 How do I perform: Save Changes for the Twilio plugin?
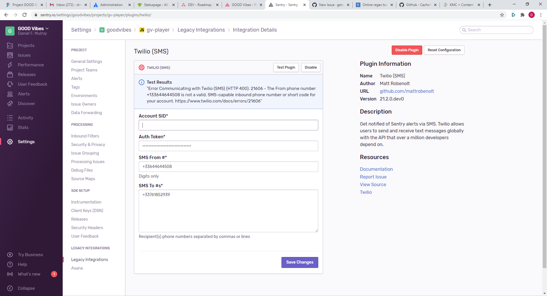coord(299,262)
